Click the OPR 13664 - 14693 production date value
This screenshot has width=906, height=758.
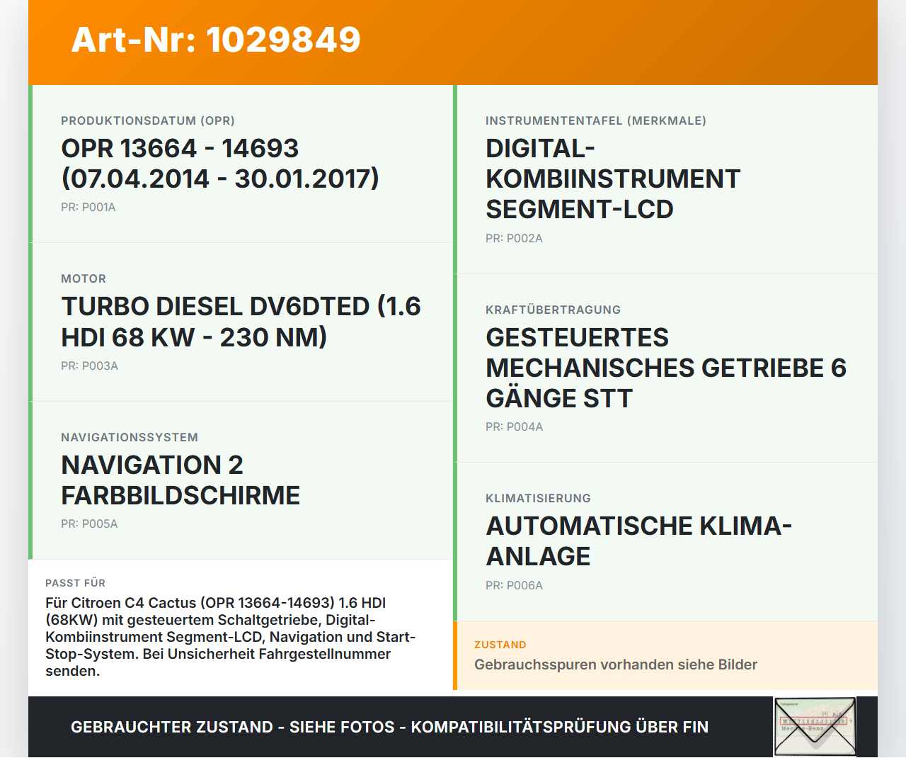click(220, 164)
